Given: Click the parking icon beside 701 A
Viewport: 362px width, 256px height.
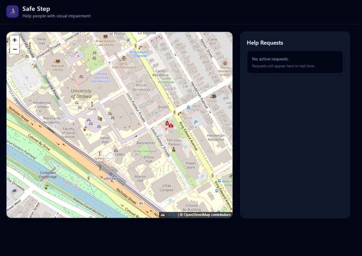Looking at the screenshot, I should tap(196, 122).
